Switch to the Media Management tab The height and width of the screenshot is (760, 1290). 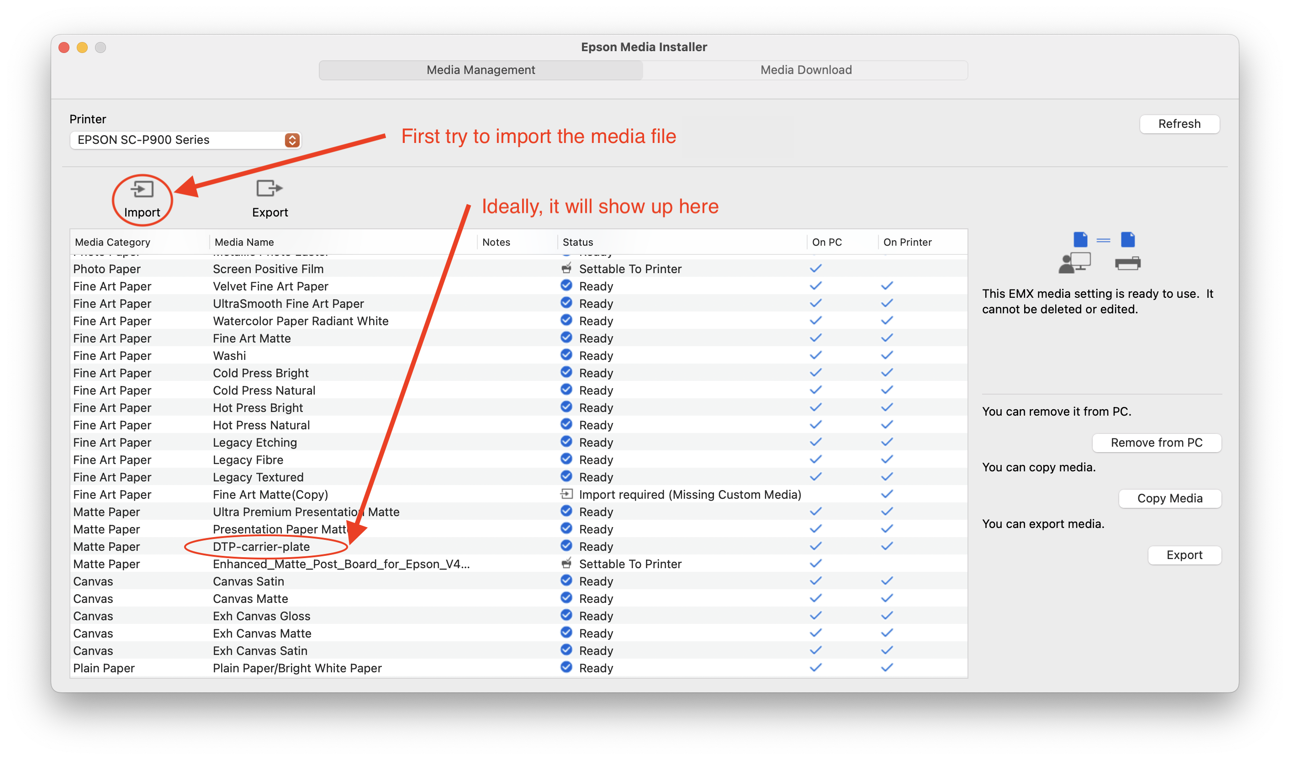pos(481,70)
